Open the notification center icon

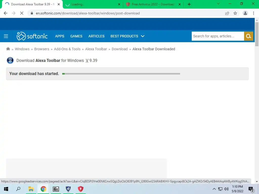tap(251, 189)
